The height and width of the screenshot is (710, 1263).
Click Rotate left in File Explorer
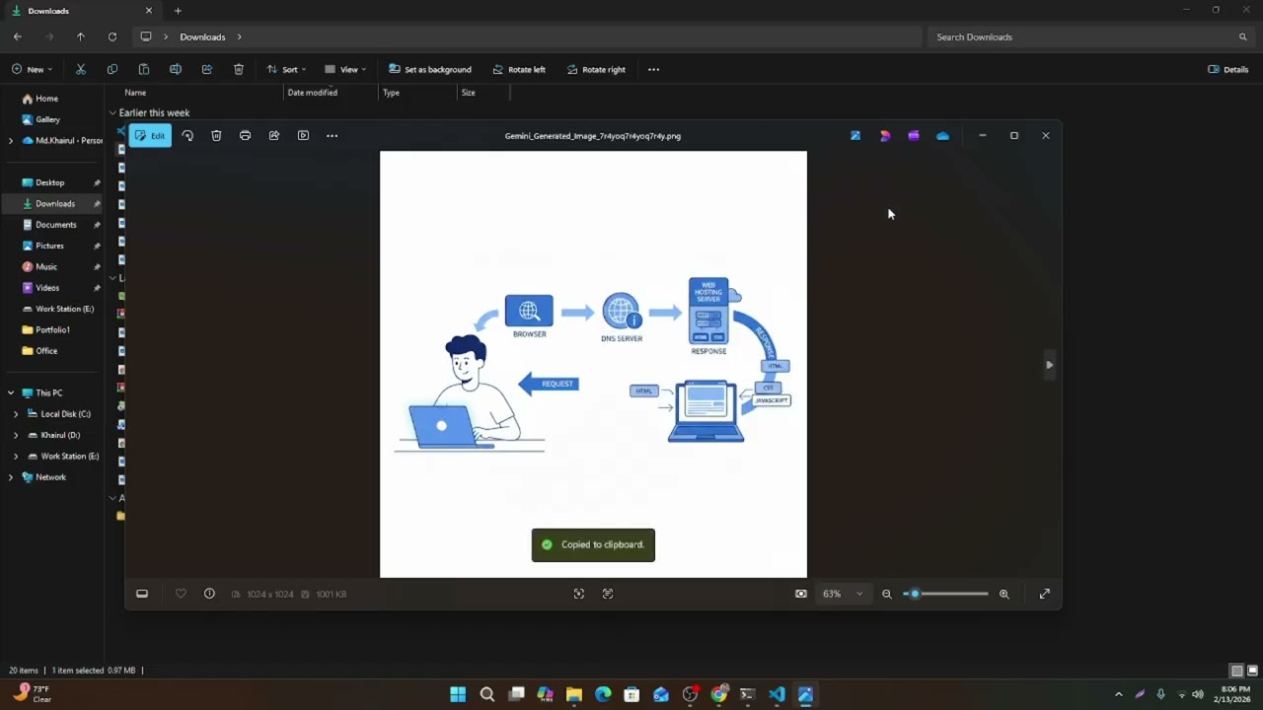pyautogui.click(x=519, y=69)
